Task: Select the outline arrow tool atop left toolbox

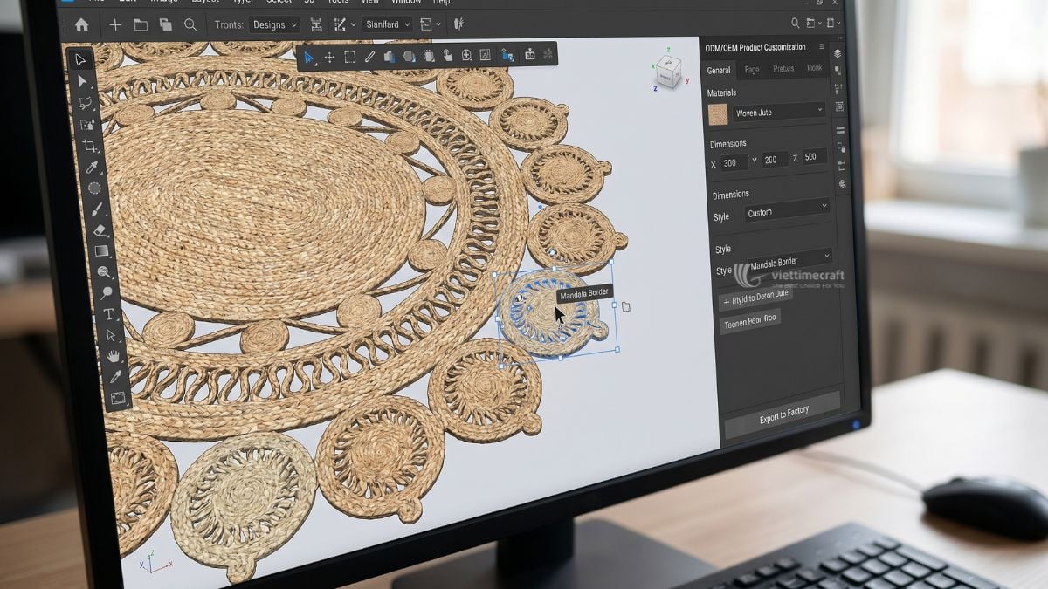Action: click(80, 59)
